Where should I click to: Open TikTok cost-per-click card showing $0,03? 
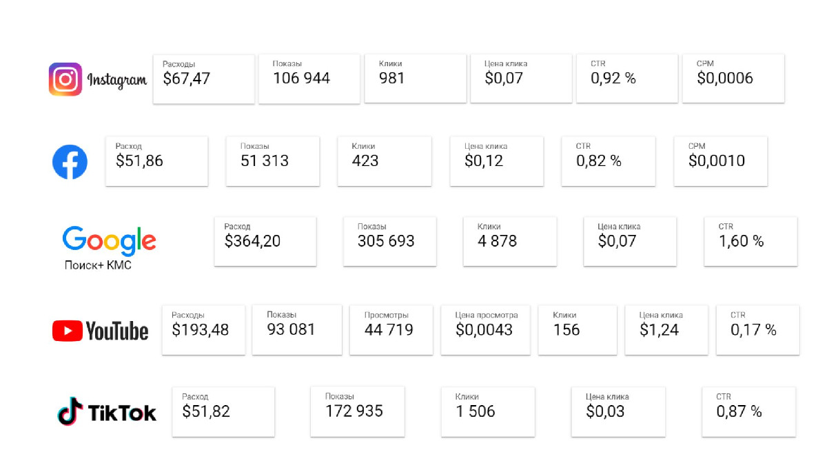618,411
